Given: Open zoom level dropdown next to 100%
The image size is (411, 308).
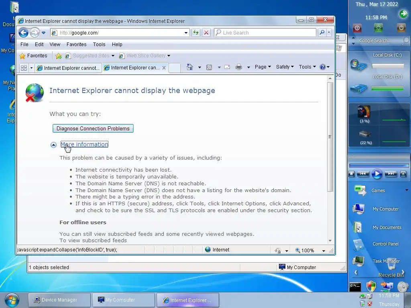Looking at the screenshot, I should [324, 251].
